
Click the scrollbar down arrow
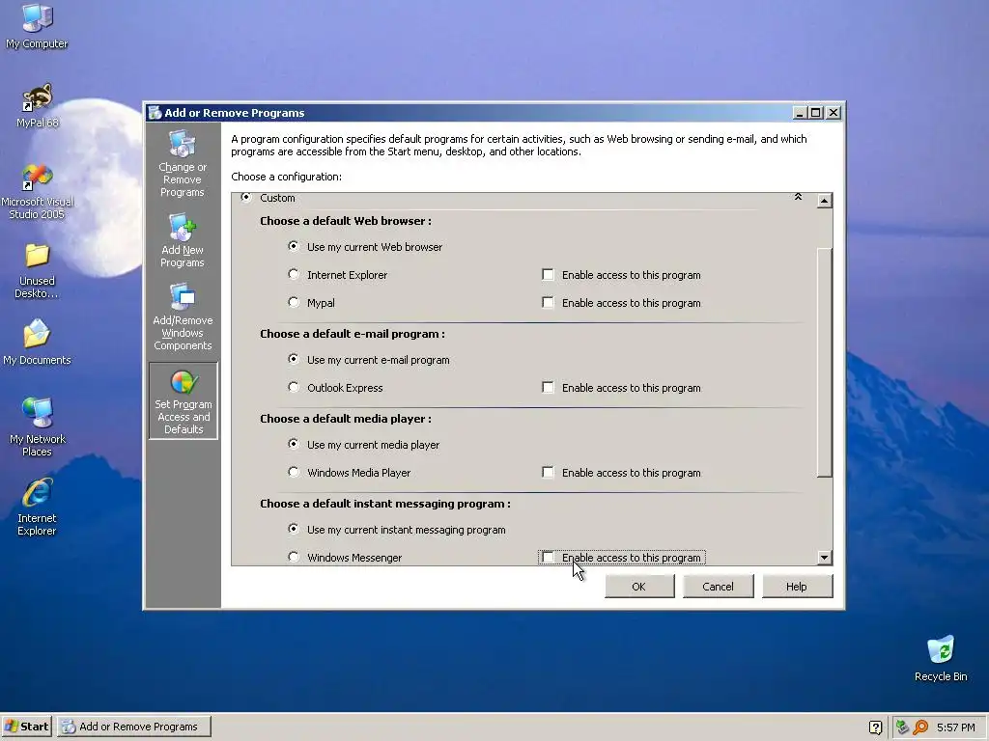825,557
